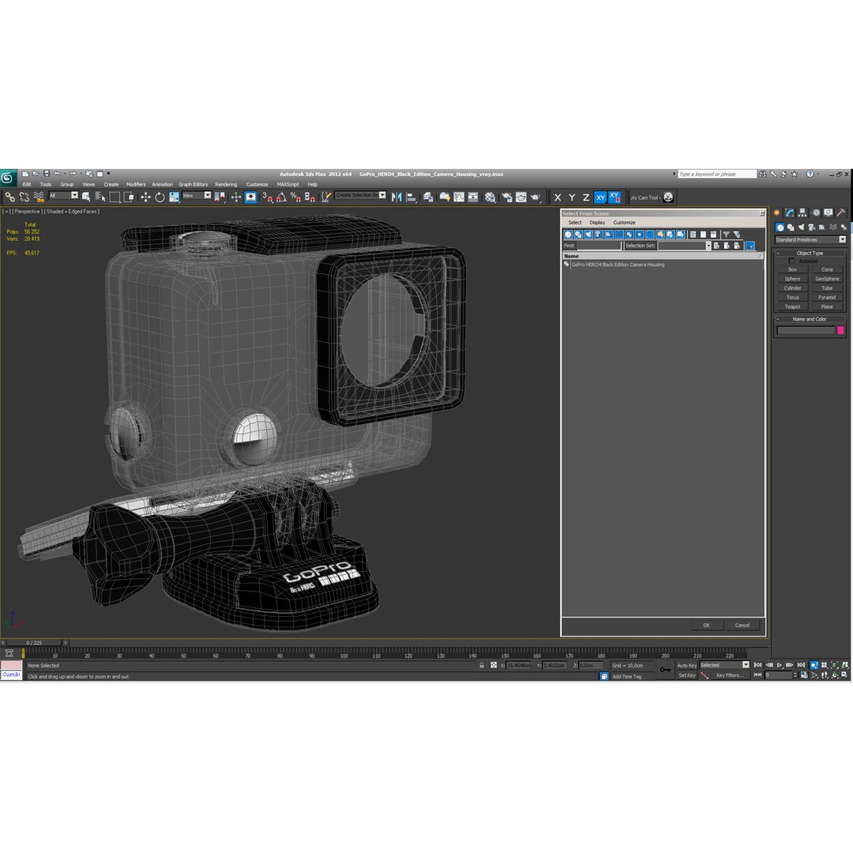This screenshot has width=853, height=853.
Task: Restrict to X axis constraint
Action: 558,197
